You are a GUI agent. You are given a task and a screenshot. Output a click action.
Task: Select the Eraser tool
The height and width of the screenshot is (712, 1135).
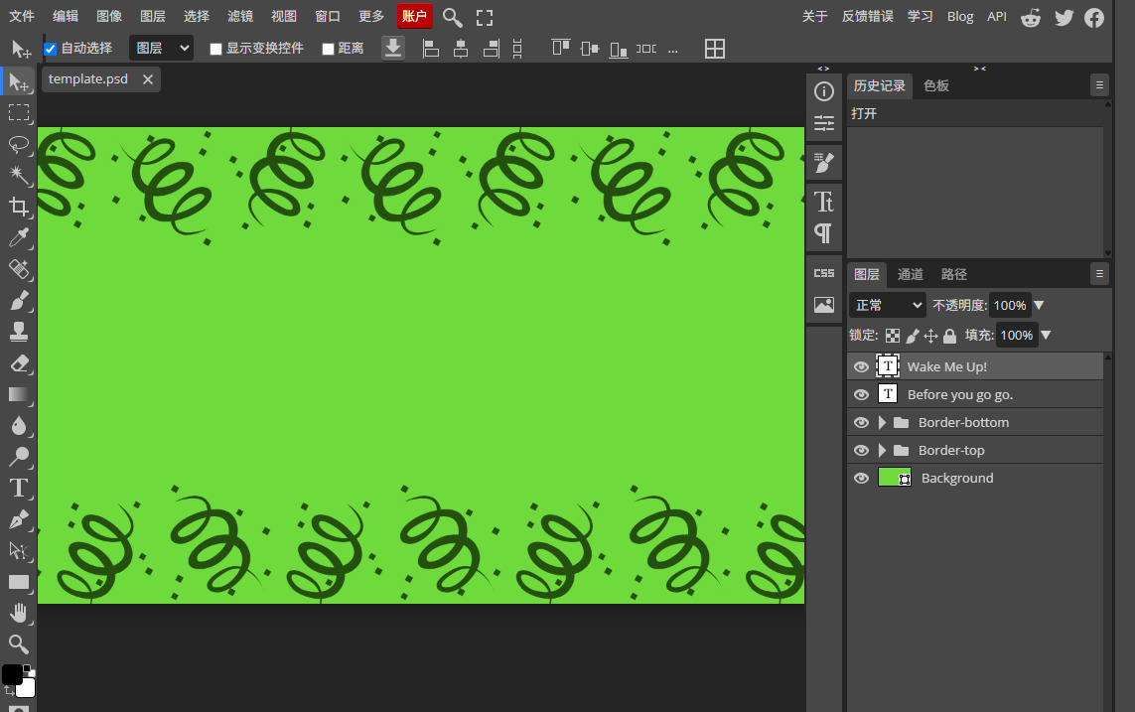point(19,362)
